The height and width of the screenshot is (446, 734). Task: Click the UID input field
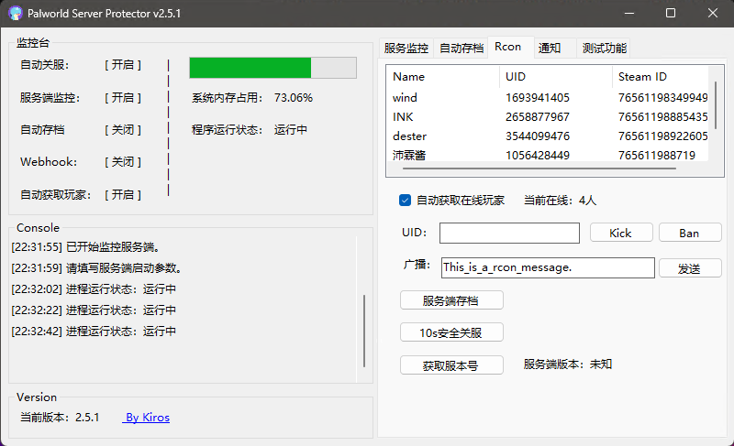tap(509, 233)
